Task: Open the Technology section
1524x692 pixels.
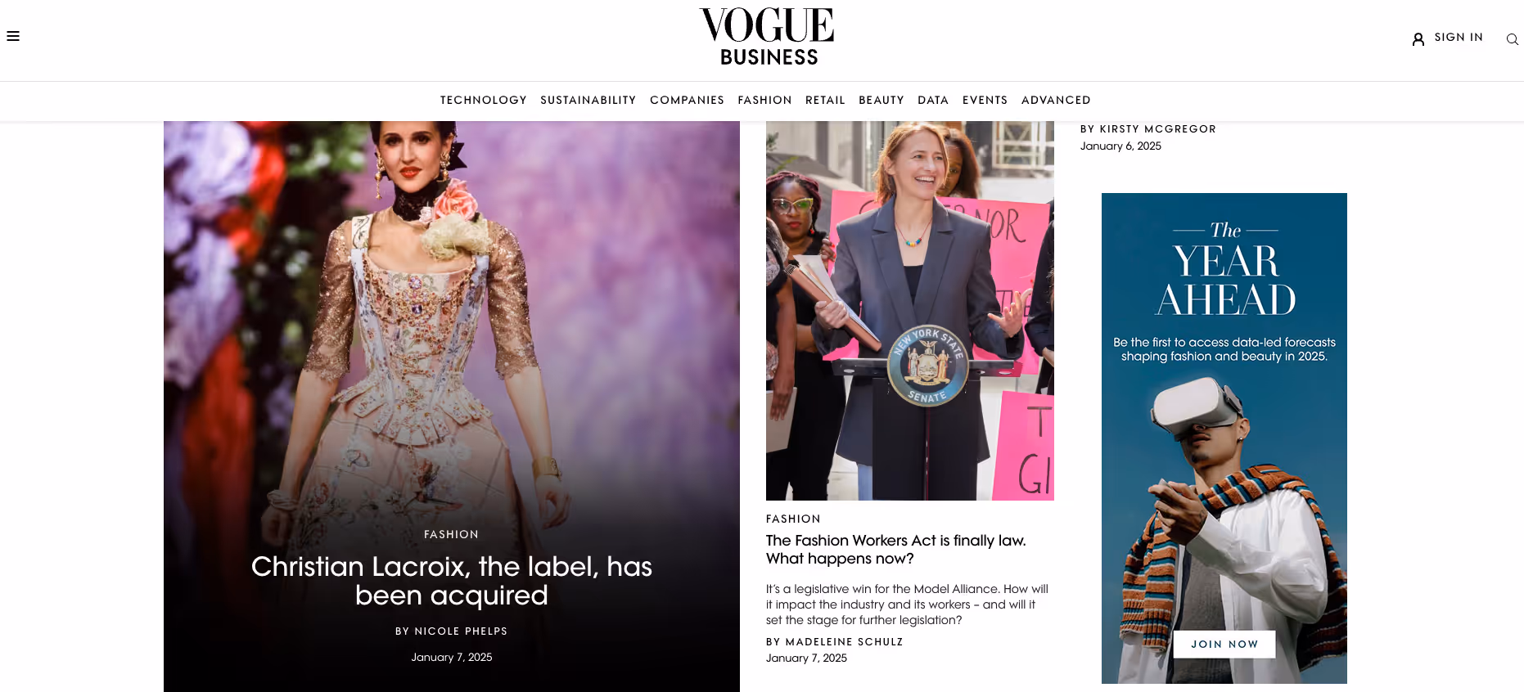Action: 484,100
